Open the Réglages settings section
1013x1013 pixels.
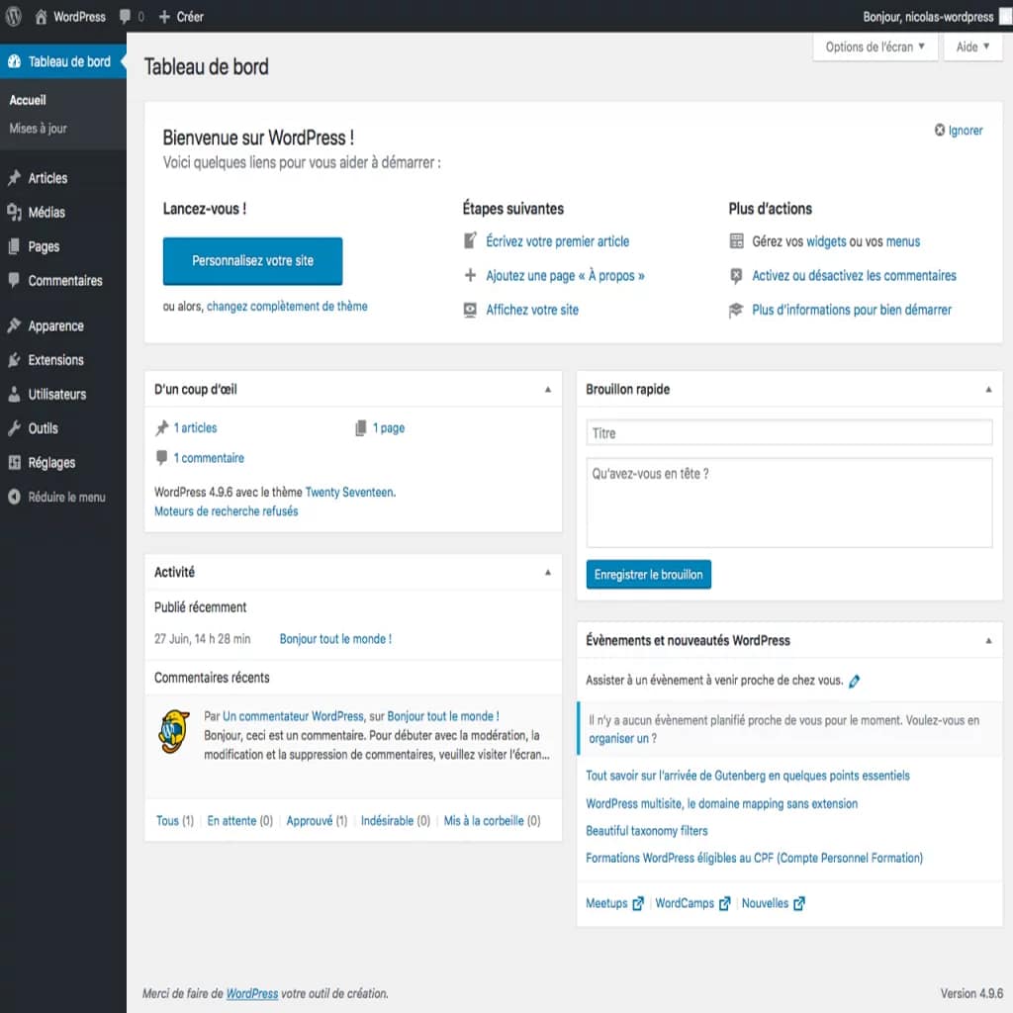click(47, 462)
